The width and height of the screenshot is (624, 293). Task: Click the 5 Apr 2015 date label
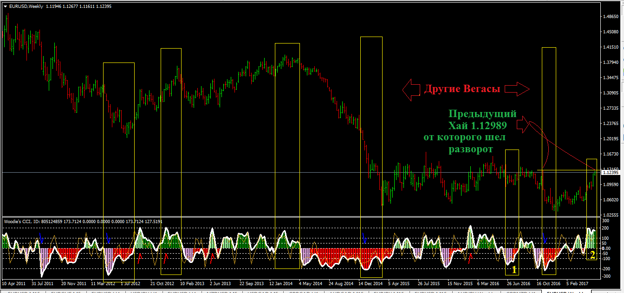pyautogui.click(x=400, y=283)
